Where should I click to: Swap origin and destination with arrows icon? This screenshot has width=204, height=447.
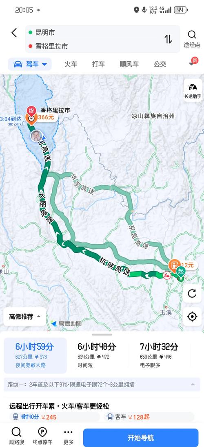[x=168, y=39]
